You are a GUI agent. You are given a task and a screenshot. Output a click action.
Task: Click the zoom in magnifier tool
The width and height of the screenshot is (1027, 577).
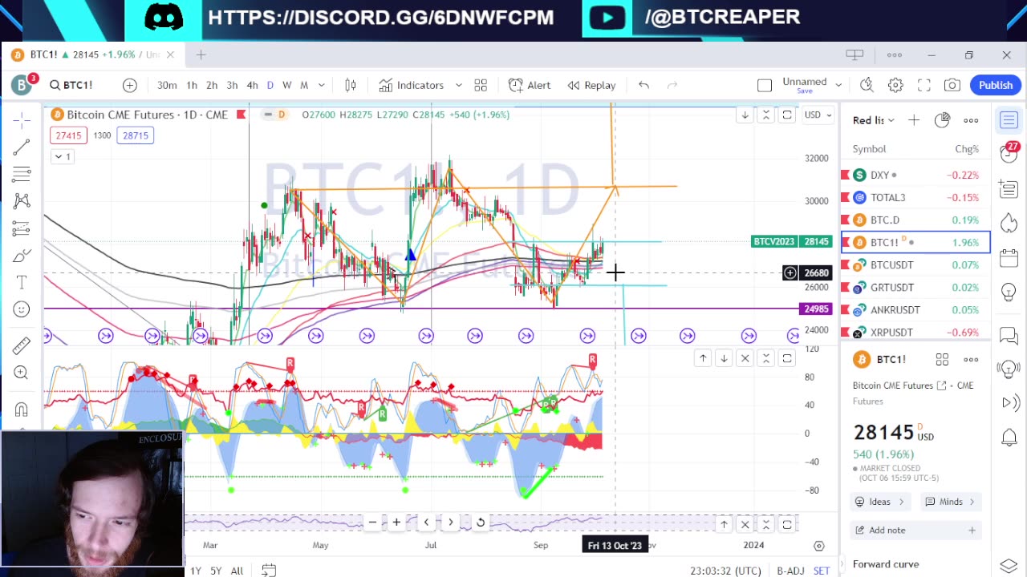point(22,373)
